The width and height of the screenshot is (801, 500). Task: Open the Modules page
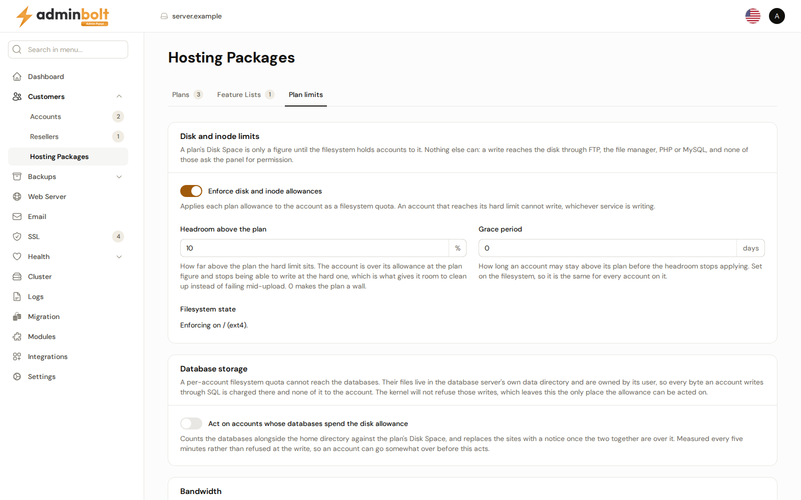[68, 336]
